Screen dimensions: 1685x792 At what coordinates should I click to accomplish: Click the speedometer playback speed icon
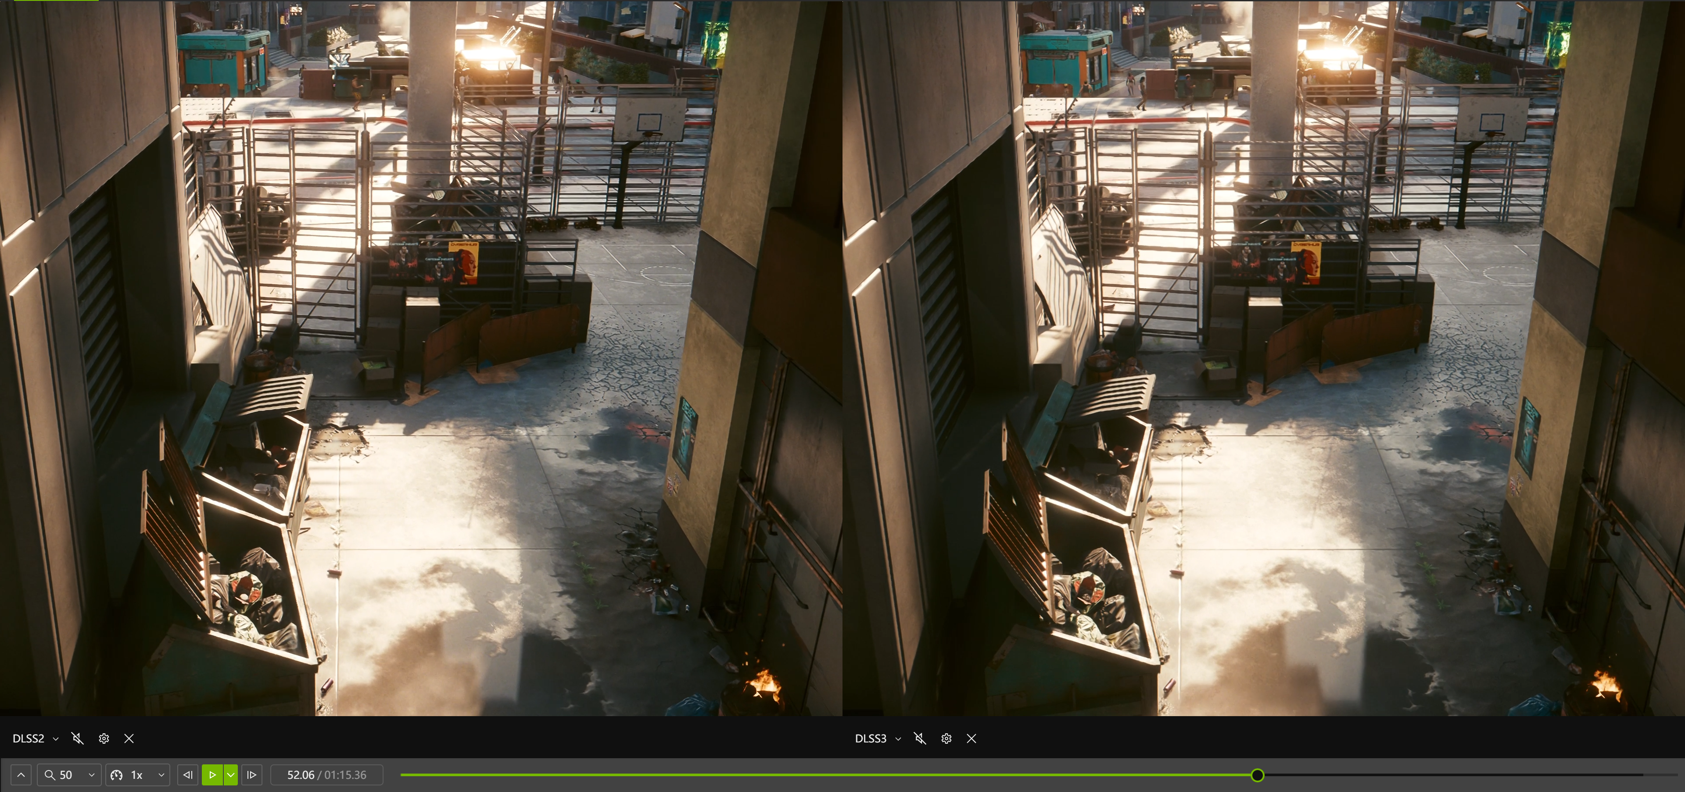(x=117, y=775)
